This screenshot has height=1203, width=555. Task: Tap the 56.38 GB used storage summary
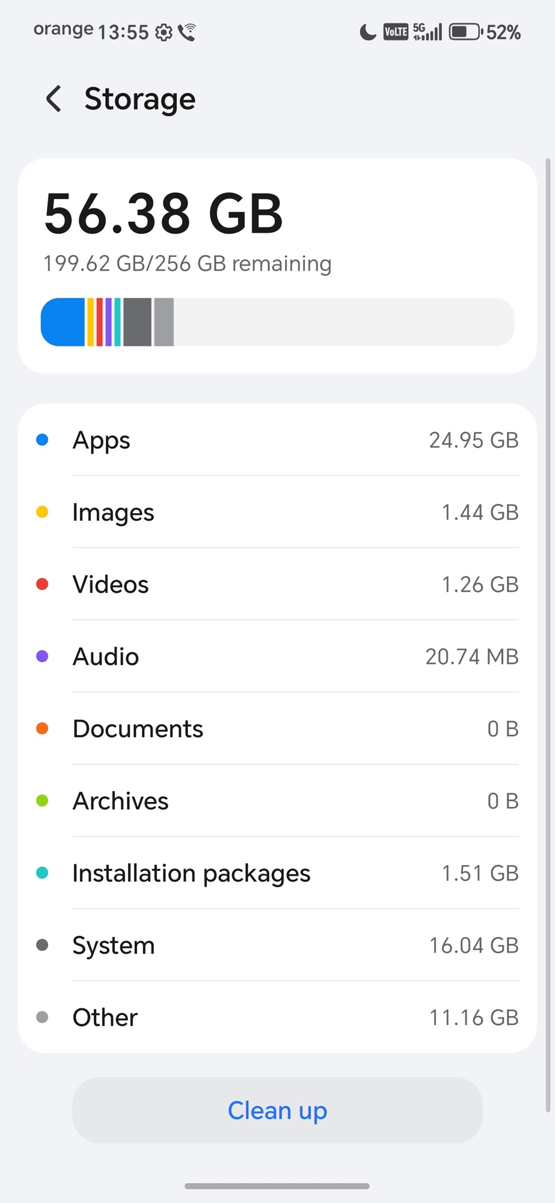point(164,214)
